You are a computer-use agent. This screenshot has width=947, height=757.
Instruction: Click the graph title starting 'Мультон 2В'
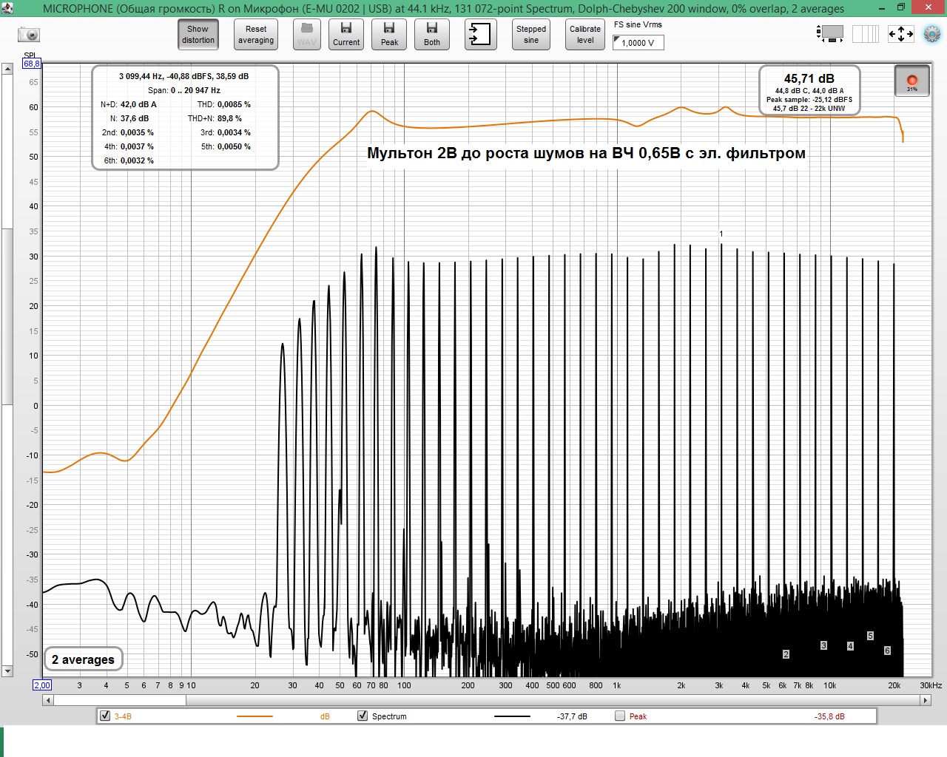click(586, 153)
